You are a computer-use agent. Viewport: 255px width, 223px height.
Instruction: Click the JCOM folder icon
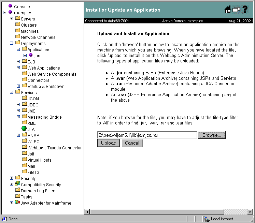(x=24, y=98)
